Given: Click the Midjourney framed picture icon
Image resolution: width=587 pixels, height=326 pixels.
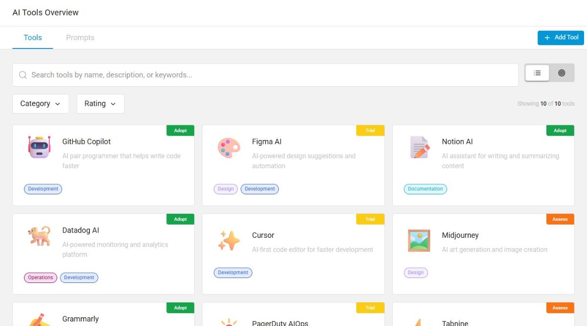Looking at the screenshot, I should click(x=419, y=240).
